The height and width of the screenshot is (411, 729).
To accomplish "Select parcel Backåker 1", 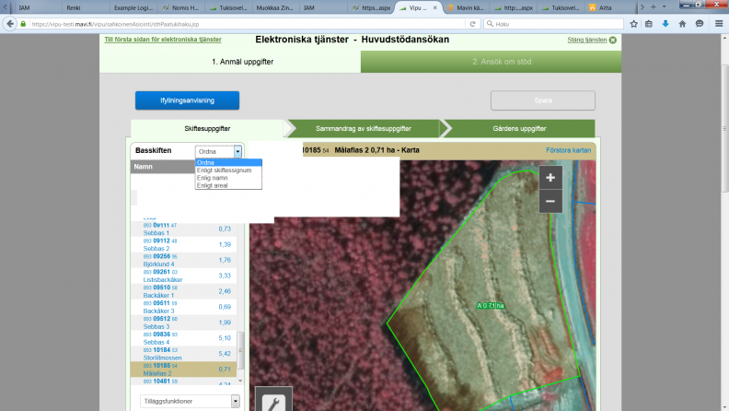I will click(184, 291).
